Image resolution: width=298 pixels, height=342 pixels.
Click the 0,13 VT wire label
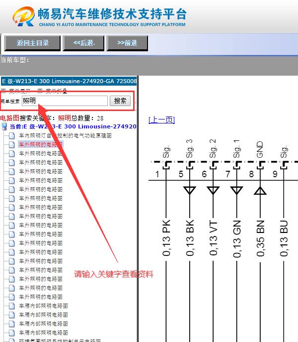[x=214, y=238]
